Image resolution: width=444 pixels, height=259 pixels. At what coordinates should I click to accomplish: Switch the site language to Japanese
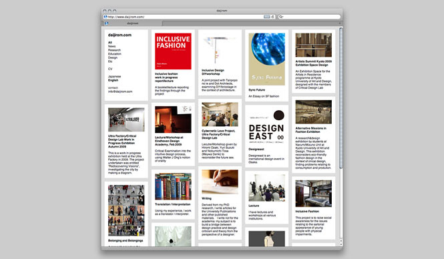click(x=114, y=76)
